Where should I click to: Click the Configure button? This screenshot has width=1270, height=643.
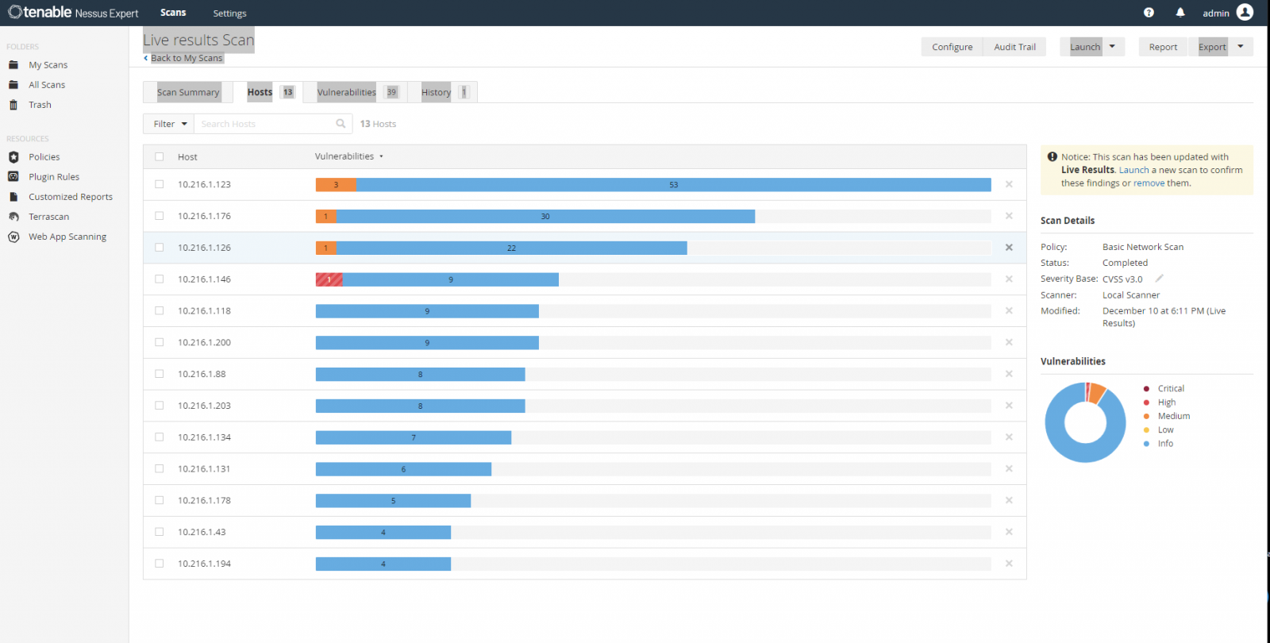click(952, 47)
